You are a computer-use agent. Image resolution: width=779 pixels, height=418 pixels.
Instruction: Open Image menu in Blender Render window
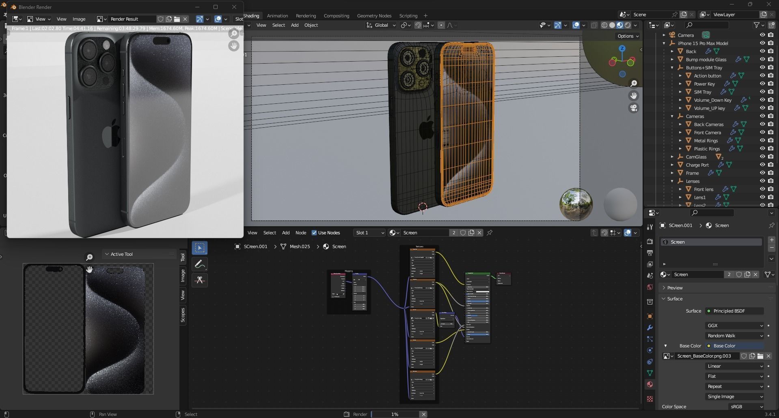tap(79, 19)
